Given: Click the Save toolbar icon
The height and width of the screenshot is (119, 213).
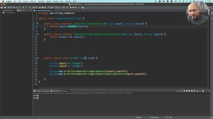Looking at the screenshot, I should pyautogui.click(x=8, y=7).
